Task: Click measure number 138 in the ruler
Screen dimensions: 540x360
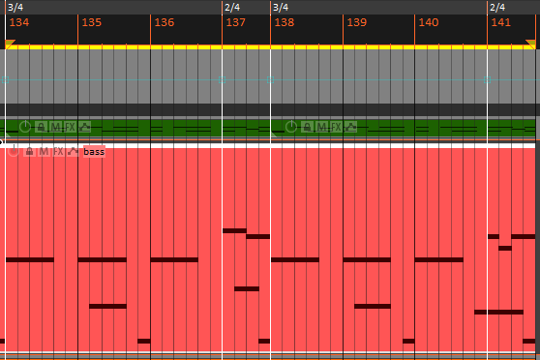Action: [x=285, y=22]
